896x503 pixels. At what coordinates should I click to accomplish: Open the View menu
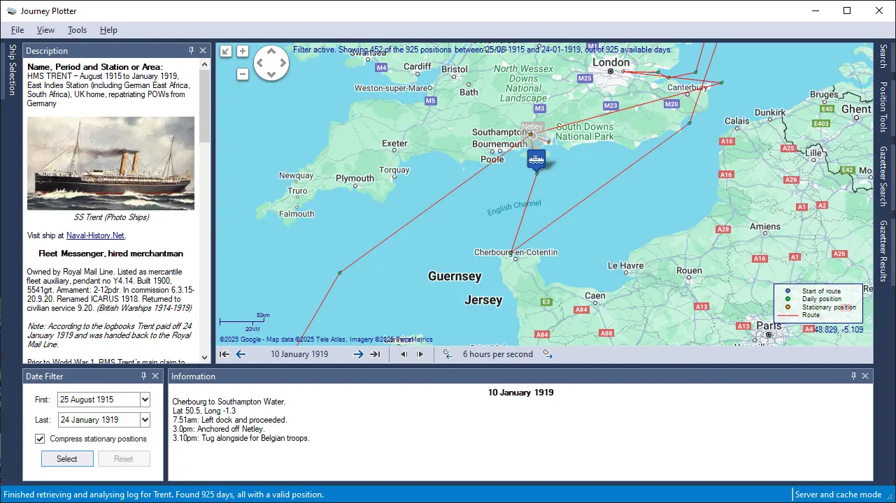tap(45, 30)
